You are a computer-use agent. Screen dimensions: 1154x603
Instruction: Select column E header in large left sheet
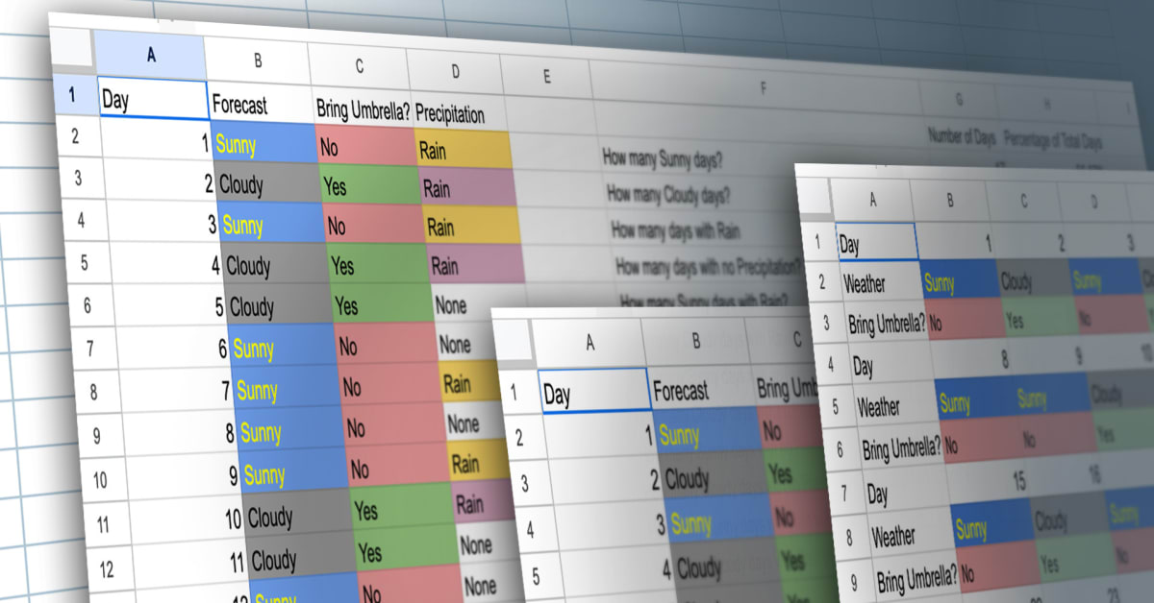pos(546,77)
